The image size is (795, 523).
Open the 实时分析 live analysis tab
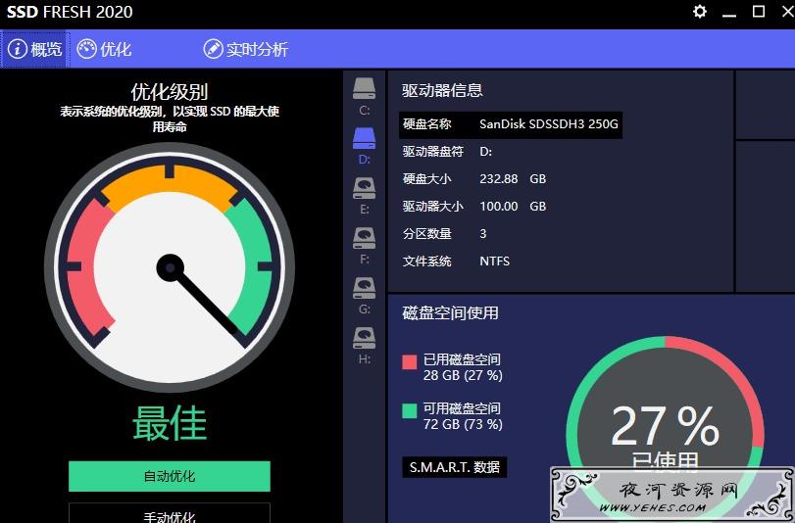click(246, 49)
